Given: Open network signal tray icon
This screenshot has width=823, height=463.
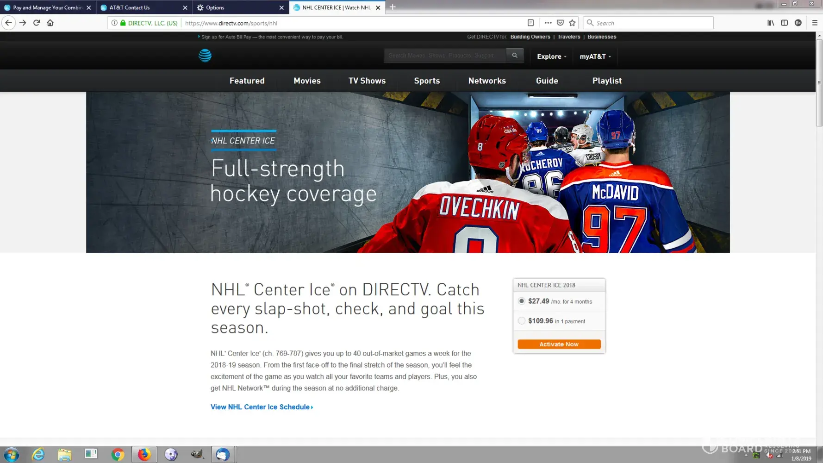Looking at the screenshot, I should [x=780, y=456].
